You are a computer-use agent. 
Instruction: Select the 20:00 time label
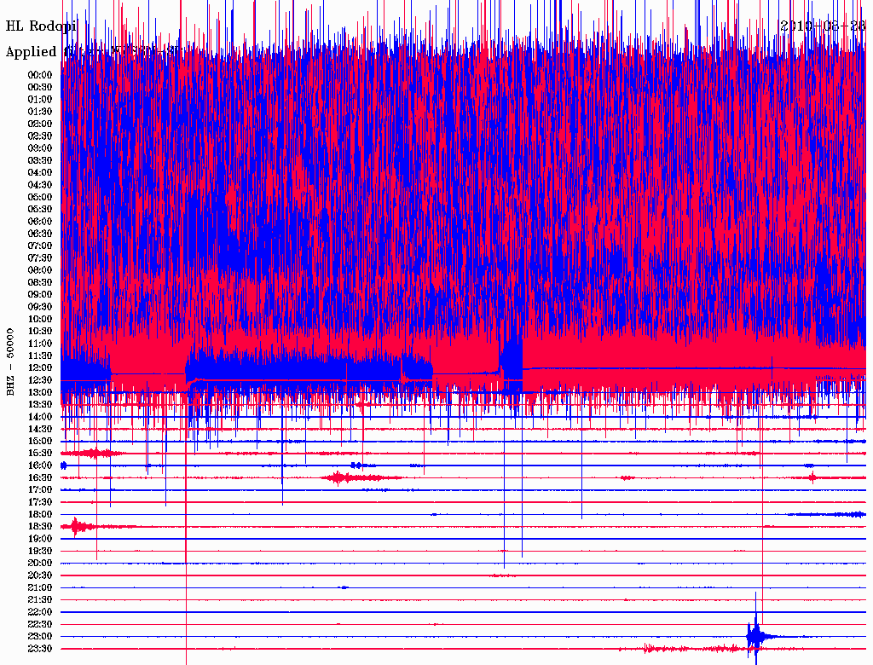point(40,564)
